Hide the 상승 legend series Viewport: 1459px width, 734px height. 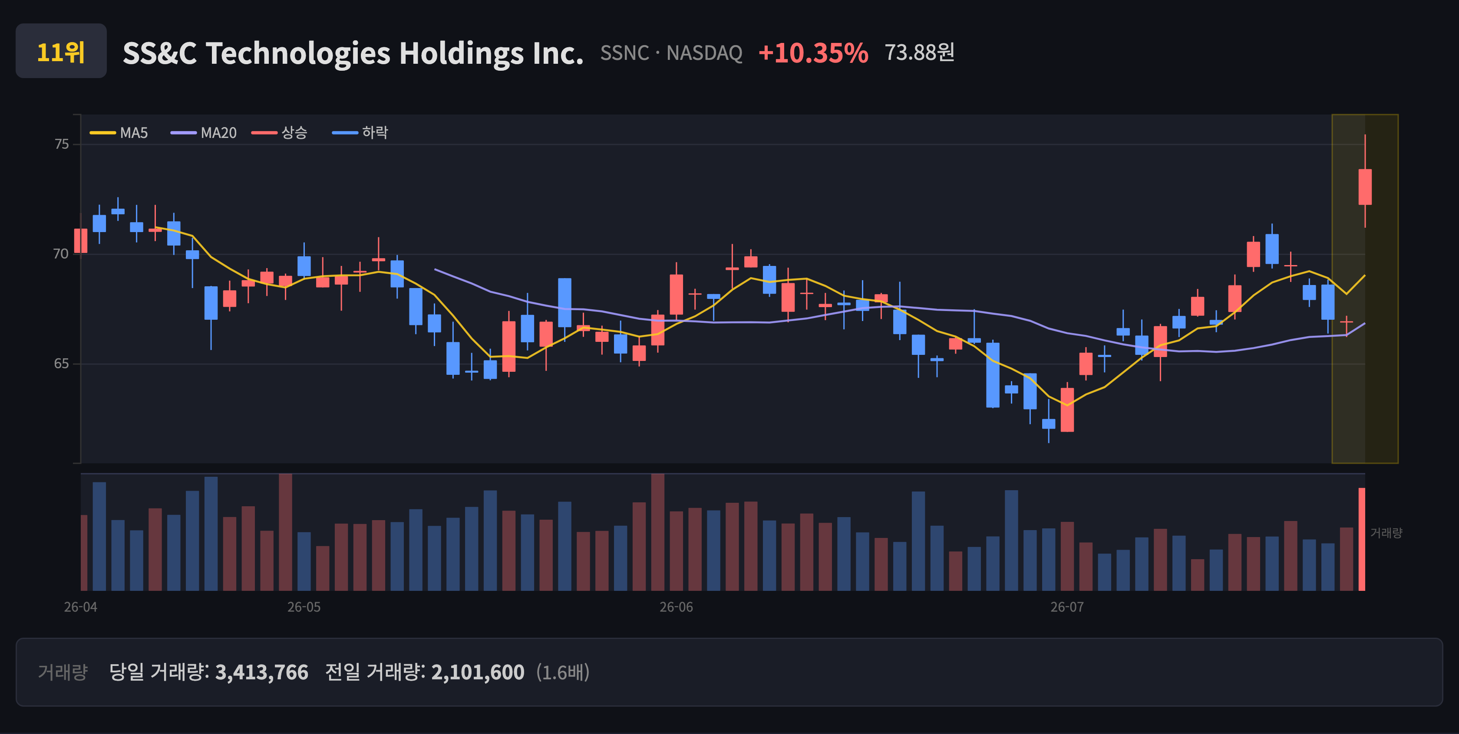click(x=280, y=133)
